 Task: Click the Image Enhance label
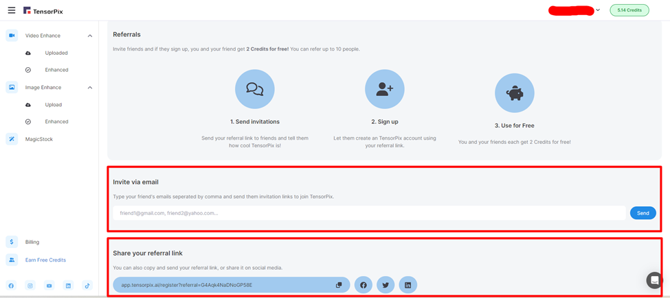pos(43,87)
